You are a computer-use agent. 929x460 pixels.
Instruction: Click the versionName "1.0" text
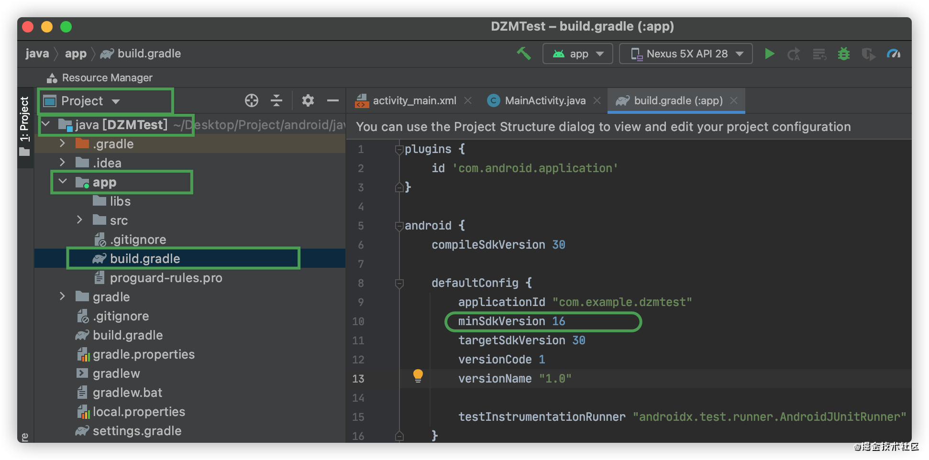(x=515, y=379)
